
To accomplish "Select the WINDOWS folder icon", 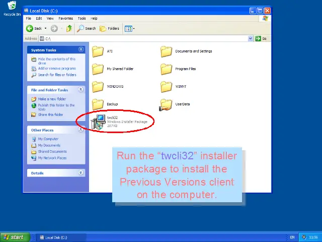I will [98, 86].
